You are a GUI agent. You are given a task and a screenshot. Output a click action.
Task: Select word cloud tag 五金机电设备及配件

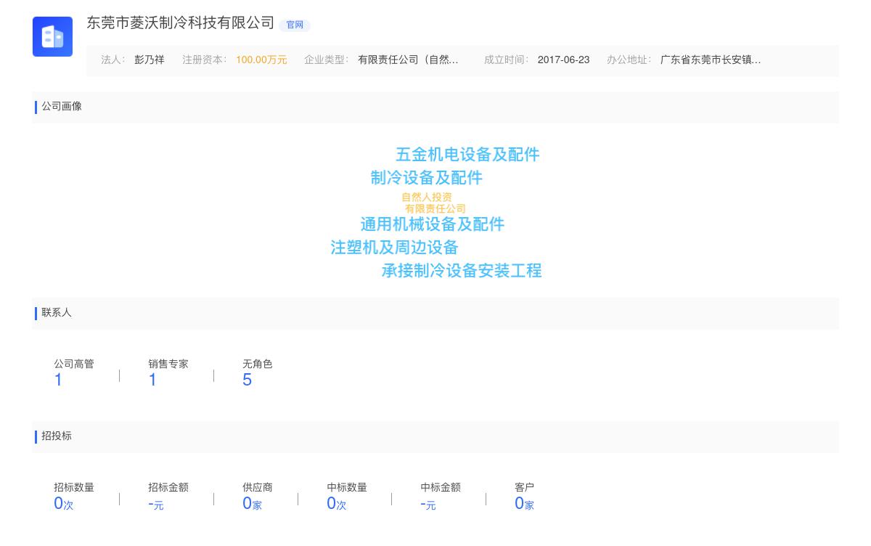point(467,155)
